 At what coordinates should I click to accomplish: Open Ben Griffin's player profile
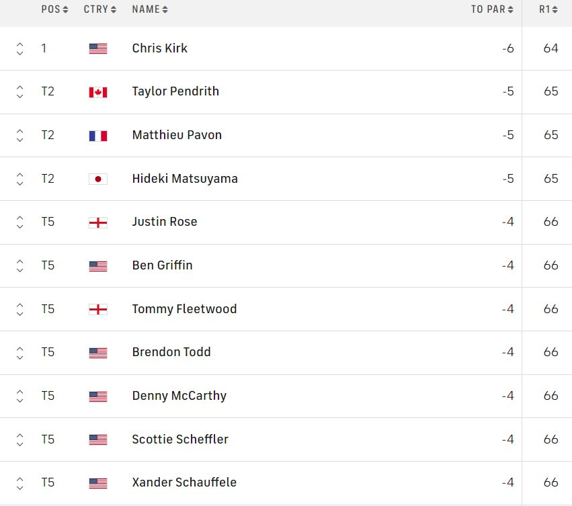pos(163,265)
